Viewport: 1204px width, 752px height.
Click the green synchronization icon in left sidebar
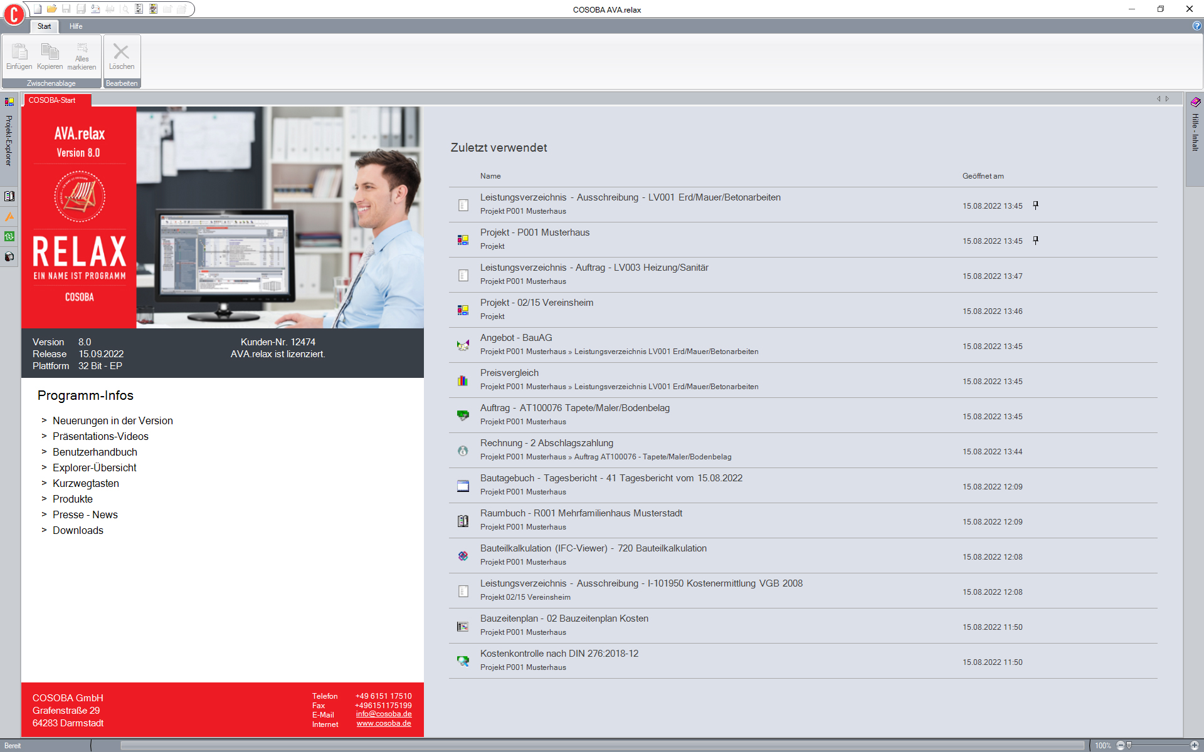click(9, 237)
